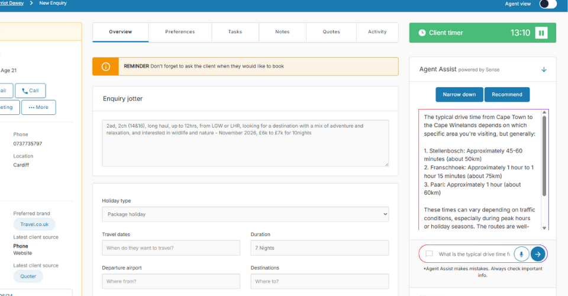
Task: Open the More options button with dots
Action: click(x=38, y=107)
